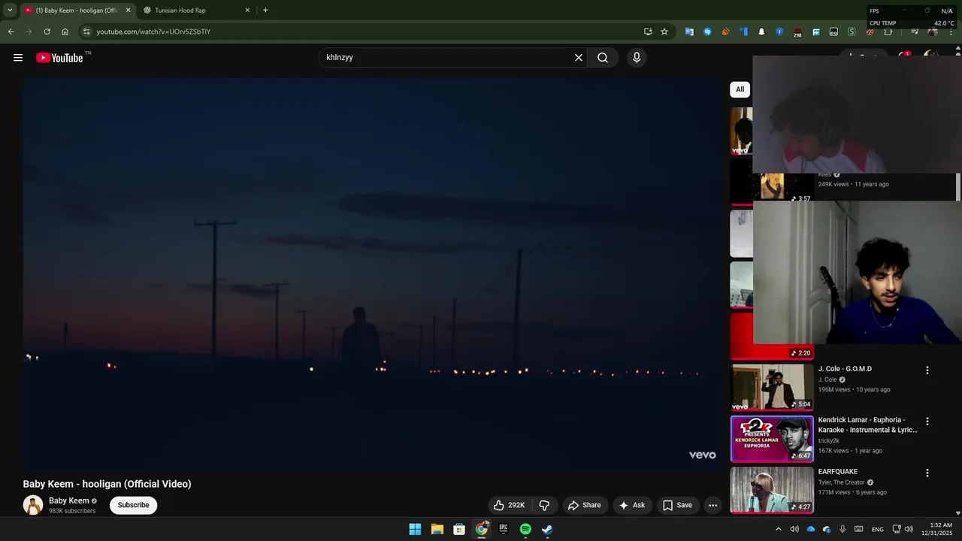Select the All filter chip

740,89
